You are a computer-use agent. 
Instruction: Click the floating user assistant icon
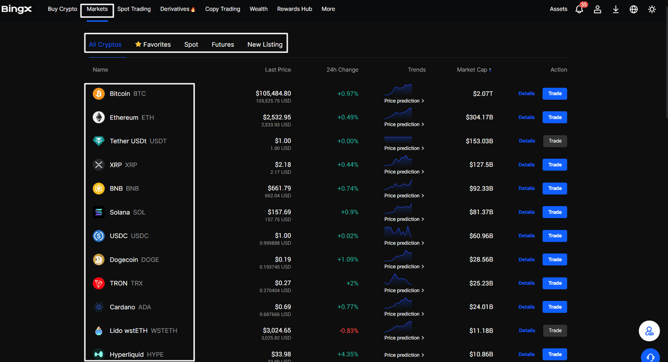tap(650, 331)
